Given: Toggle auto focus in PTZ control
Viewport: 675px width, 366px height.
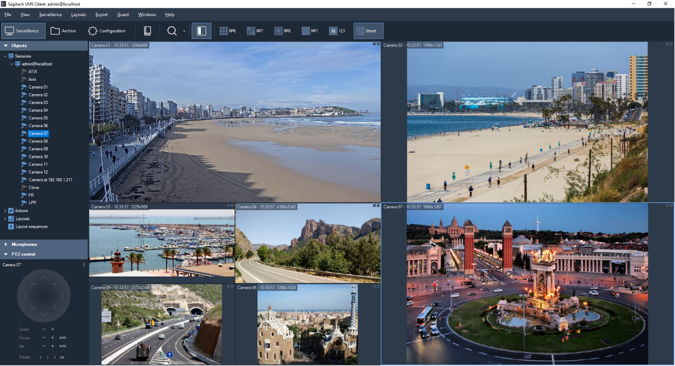Looking at the screenshot, I should (62, 338).
